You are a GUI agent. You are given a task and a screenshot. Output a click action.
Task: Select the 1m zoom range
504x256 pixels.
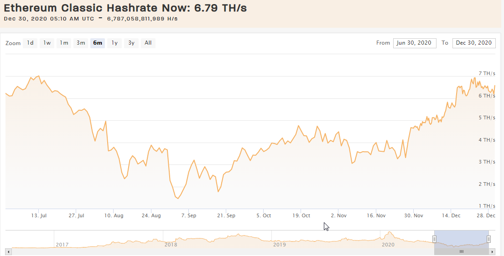[x=64, y=43]
